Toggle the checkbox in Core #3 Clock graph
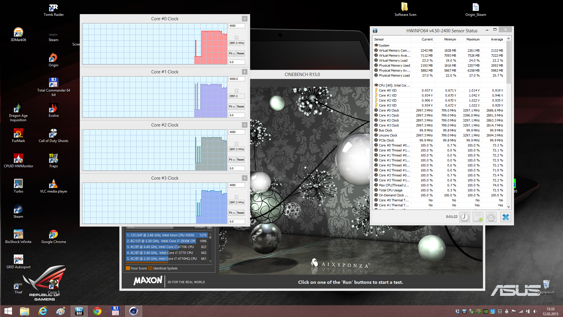Image resolution: width=563 pixels, height=317 pixels. [236, 197]
